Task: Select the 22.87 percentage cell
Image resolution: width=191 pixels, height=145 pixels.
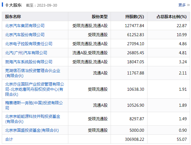Action: pos(182,26)
